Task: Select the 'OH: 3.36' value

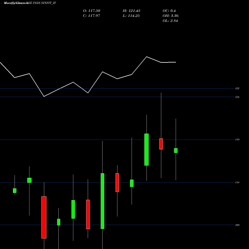Action: coord(170,16)
